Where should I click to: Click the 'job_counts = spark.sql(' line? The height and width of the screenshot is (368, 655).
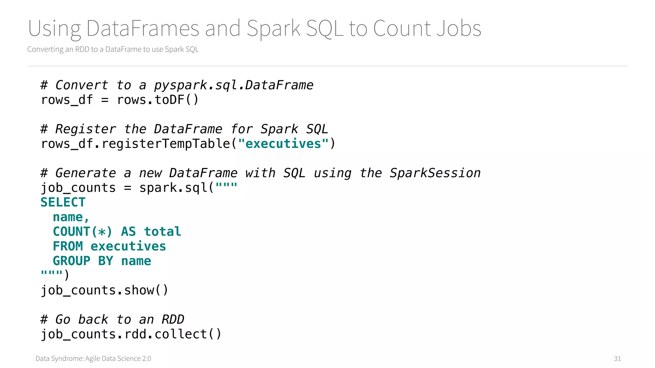[x=127, y=188]
